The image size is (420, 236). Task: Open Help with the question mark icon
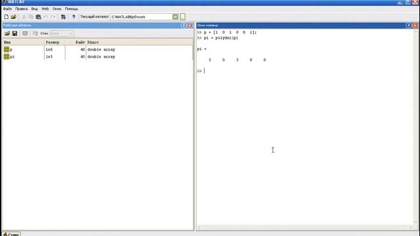pos(73,17)
